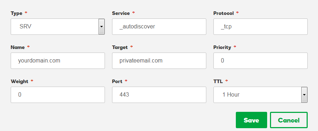
Task: Open the Type dropdown arrow button
Action: point(102,27)
